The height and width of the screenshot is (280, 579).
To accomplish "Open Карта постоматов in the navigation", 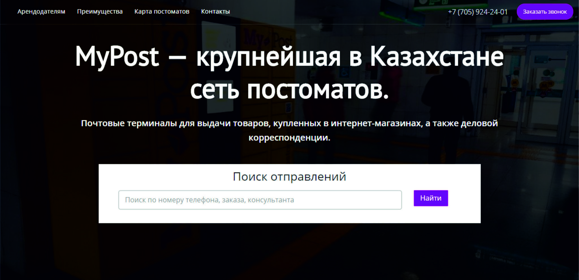I will tap(162, 12).
